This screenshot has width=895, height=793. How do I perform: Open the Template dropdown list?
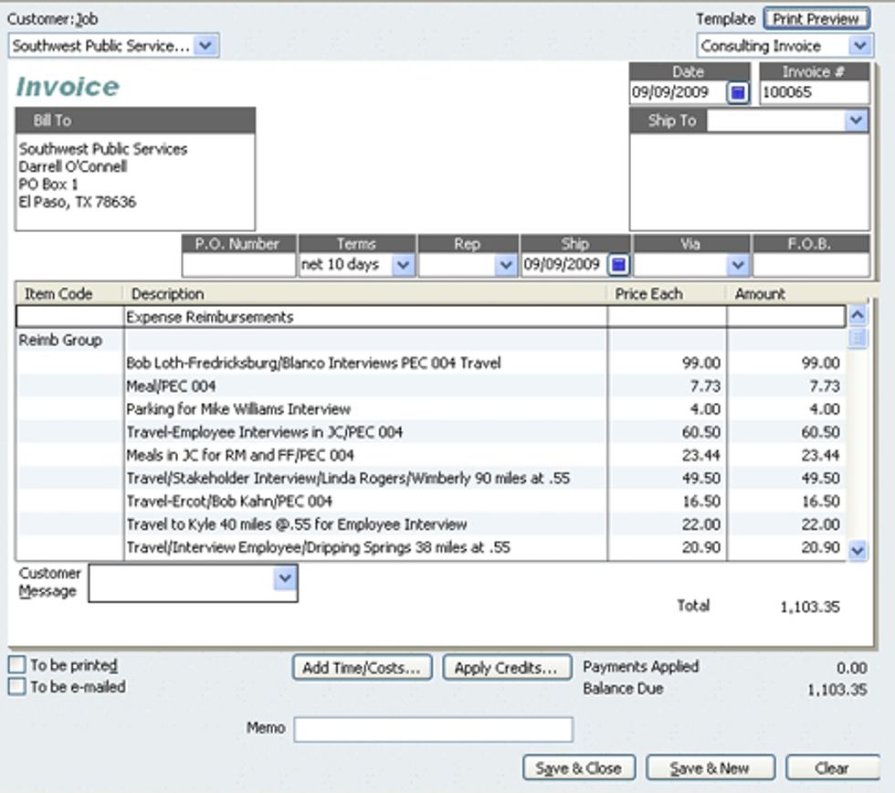pos(859,46)
